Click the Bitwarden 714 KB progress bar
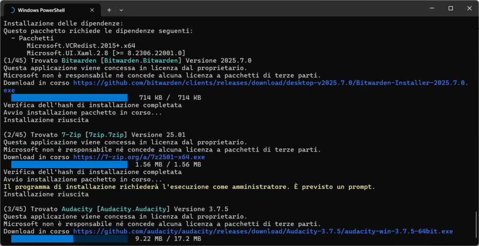The height and width of the screenshot is (246, 479). pyautogui.click(x=69, y=98)
